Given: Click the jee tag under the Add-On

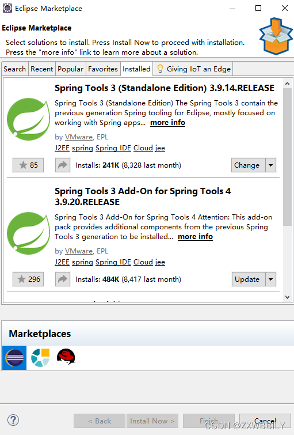Looking at the screenshot, I should pyautogui.click(x=160, y=262).
